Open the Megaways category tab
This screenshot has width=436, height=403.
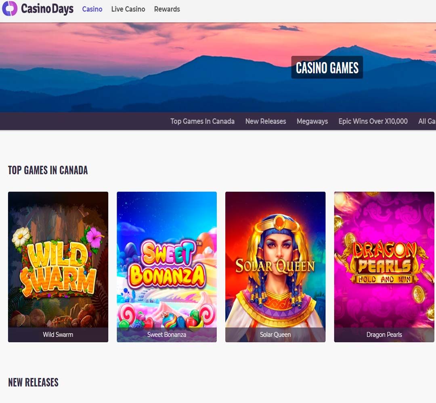312,121
